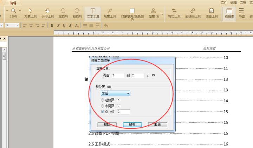Click the side panel scroll up arrow
The image size is (253, 148).
click(4, 50)
